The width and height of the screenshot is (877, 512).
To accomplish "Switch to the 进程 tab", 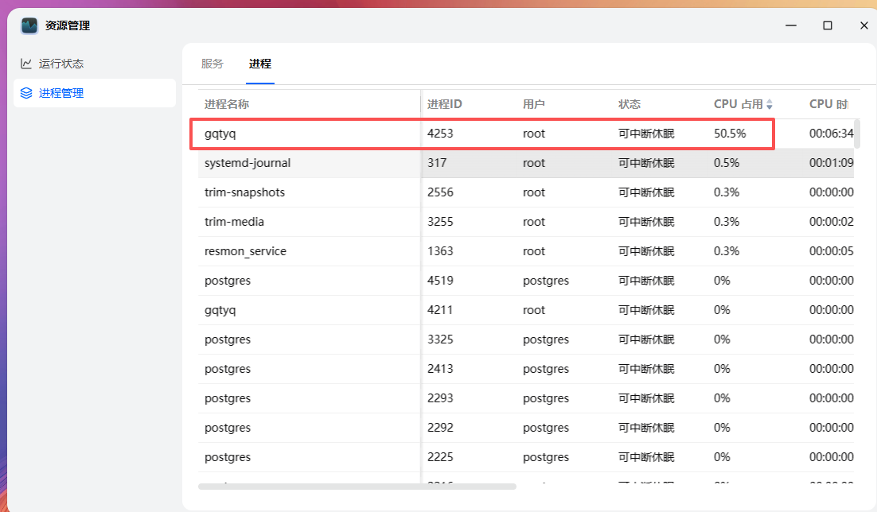I will 260,64.
